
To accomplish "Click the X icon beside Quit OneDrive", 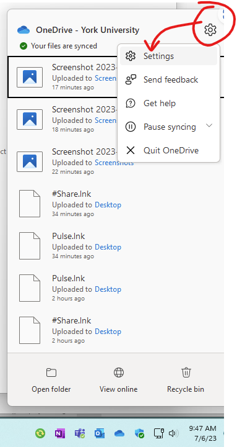I will (131, 150).
